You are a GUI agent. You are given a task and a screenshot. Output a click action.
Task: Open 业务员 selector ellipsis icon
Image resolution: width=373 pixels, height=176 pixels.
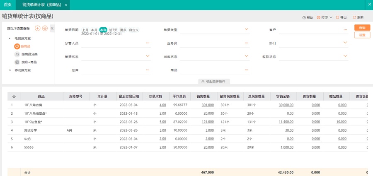point(247,43)
